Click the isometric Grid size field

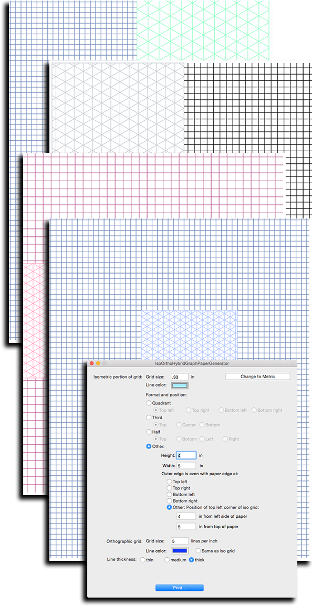tap(180, 377)
